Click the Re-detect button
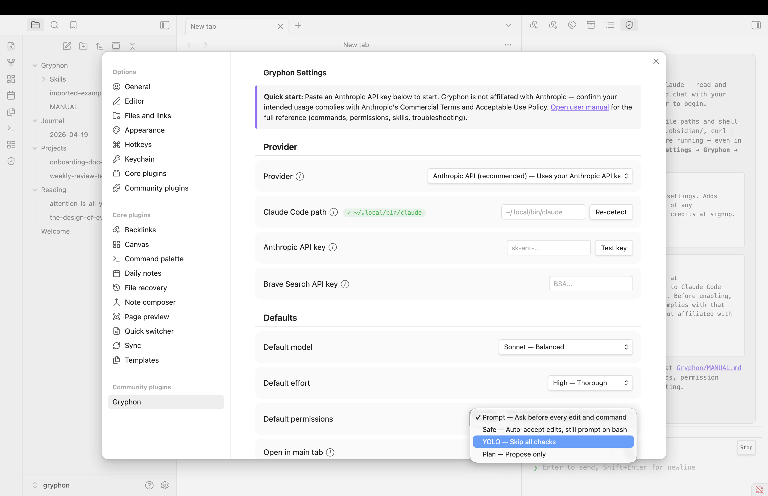Viewport: 768px width, 496px height. coord(611,212)
